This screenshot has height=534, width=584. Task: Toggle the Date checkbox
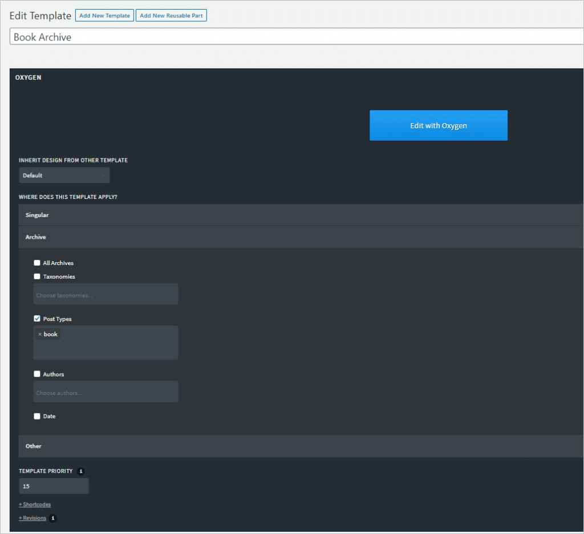click(x=37, y=416)
